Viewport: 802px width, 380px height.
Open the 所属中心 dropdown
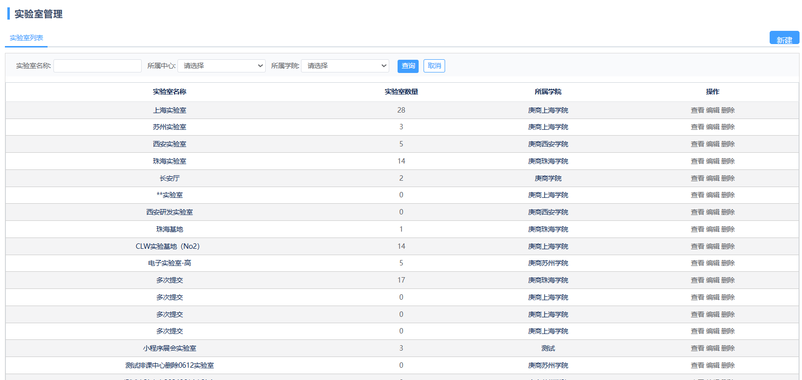point(222,66)
